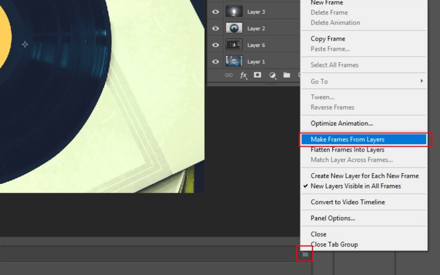
Task: Choose Copy Frame in the menu
Action: click(x=328, y=39)
